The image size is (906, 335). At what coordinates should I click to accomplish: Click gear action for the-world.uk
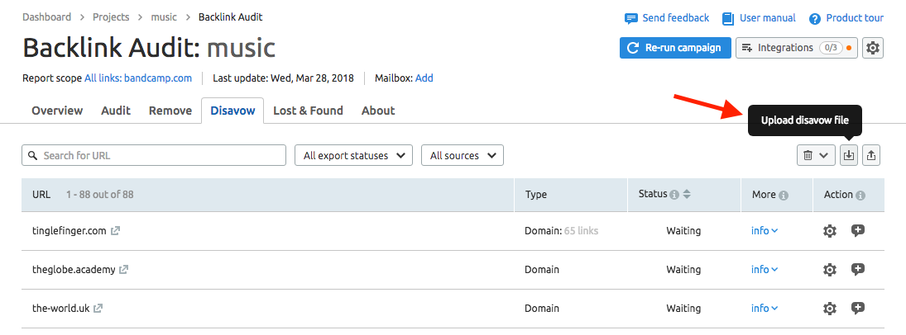click(x=830, y=309)
